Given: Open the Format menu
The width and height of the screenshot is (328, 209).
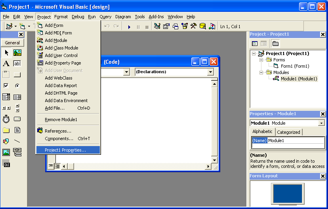Looking at the screenshot, I should [x=61, y=17].
